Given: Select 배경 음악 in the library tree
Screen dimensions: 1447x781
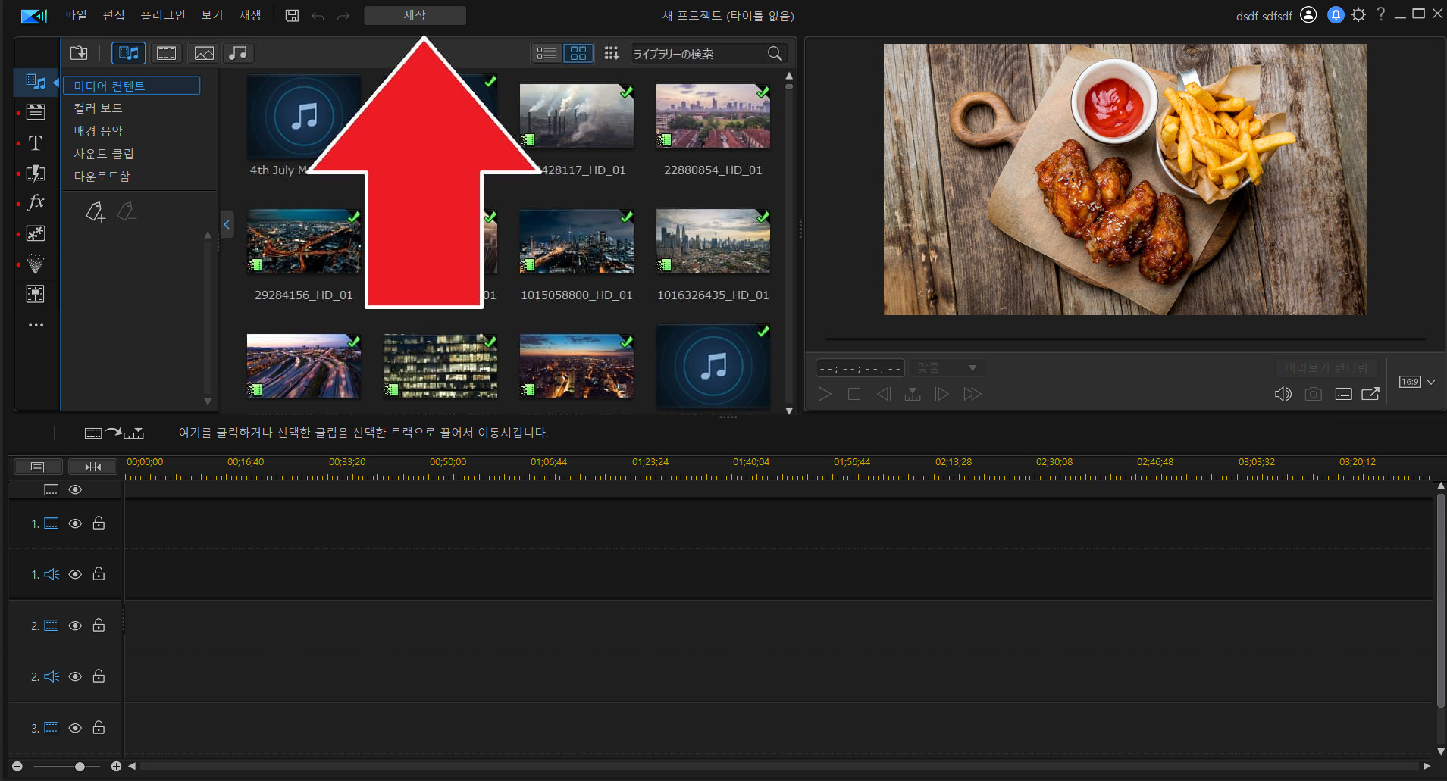Looking at the screenshot, I should coord(98,131).
